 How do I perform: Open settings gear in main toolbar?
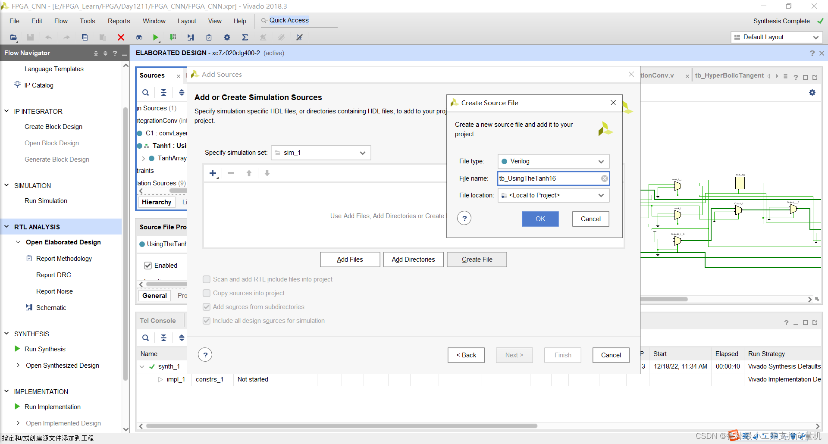pyautogui.click(x=227, y=38)
